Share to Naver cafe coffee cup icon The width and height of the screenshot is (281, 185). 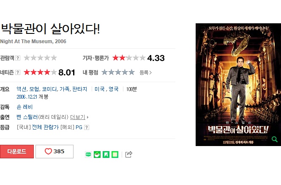click(97, 155)
